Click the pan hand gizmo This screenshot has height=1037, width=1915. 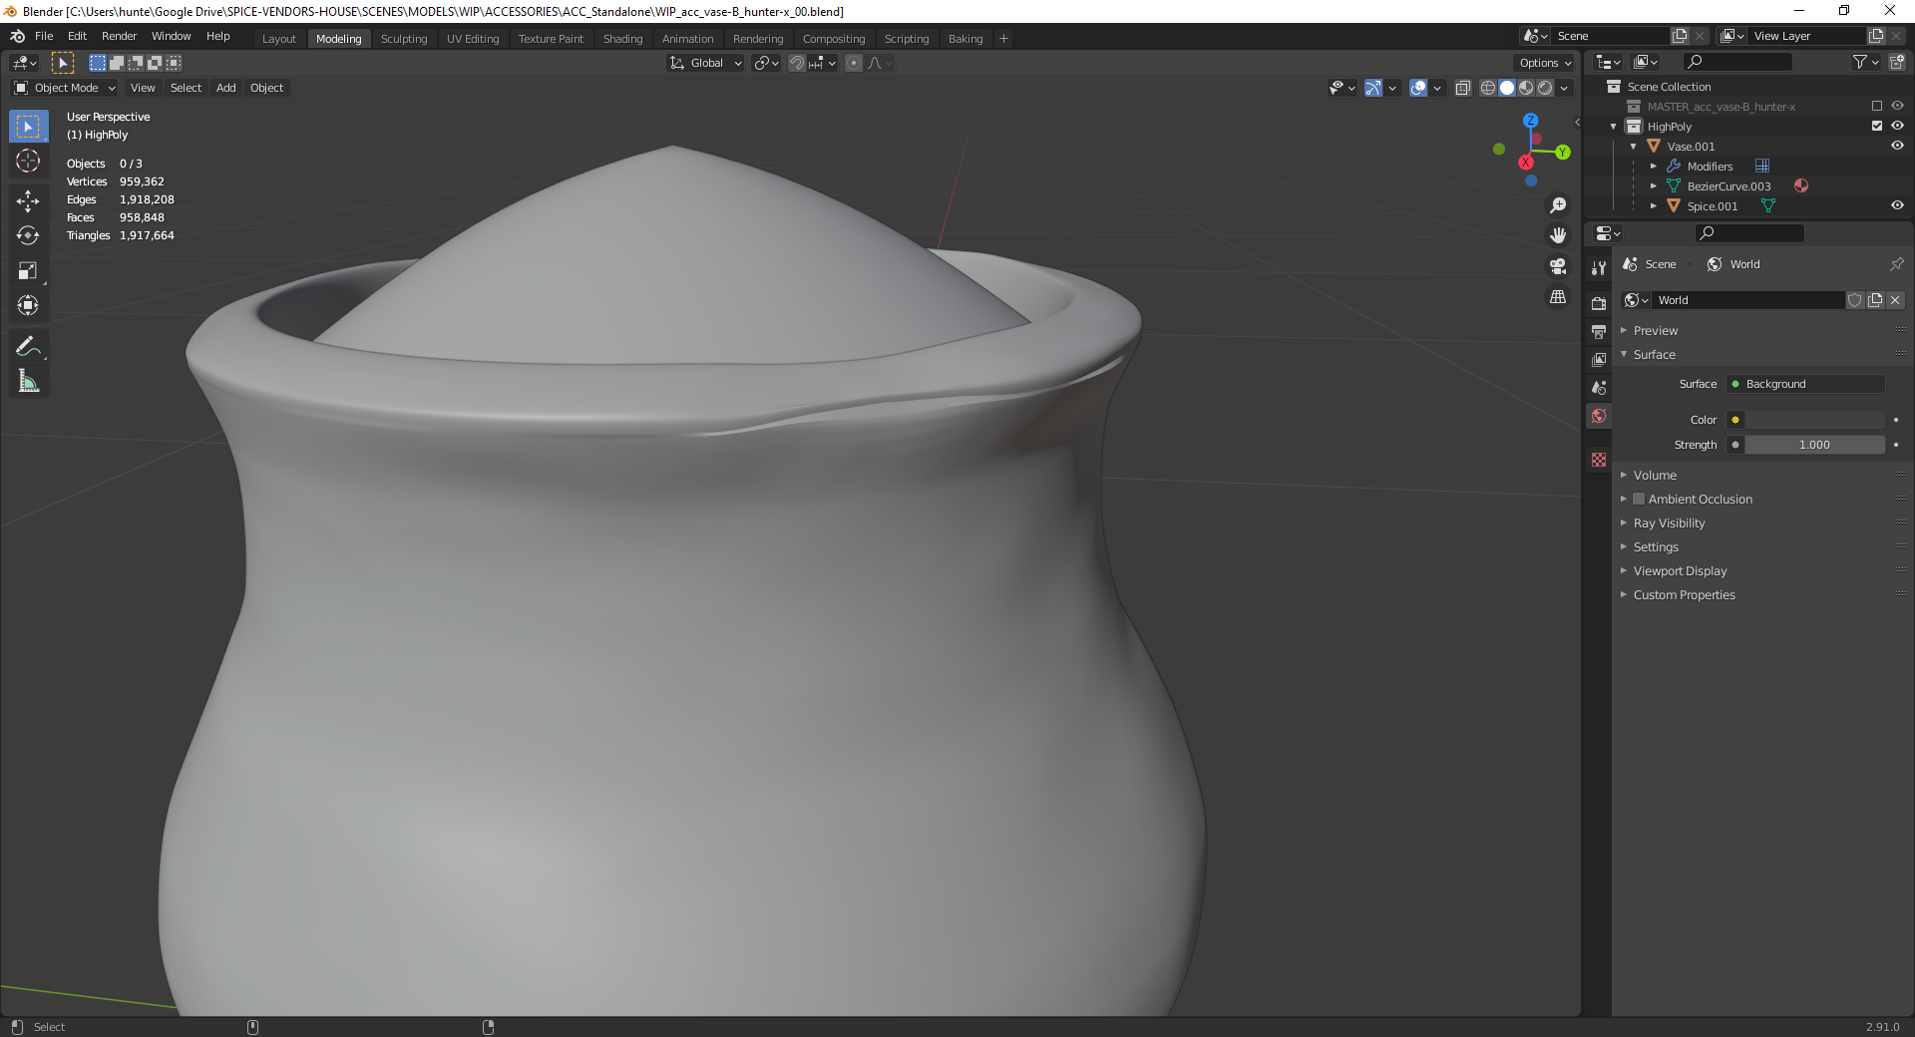click(x=1558, y=235)
